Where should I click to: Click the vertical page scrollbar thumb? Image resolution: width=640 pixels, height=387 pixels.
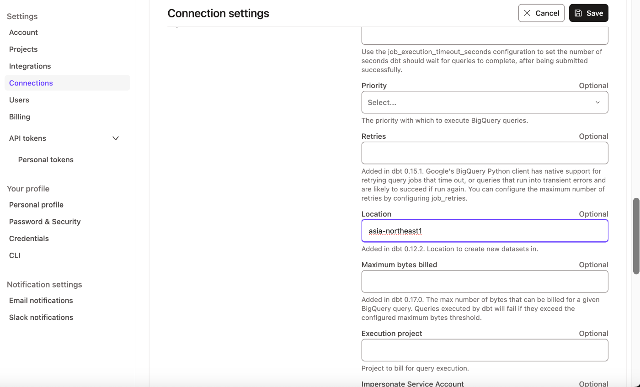point(636,236)
